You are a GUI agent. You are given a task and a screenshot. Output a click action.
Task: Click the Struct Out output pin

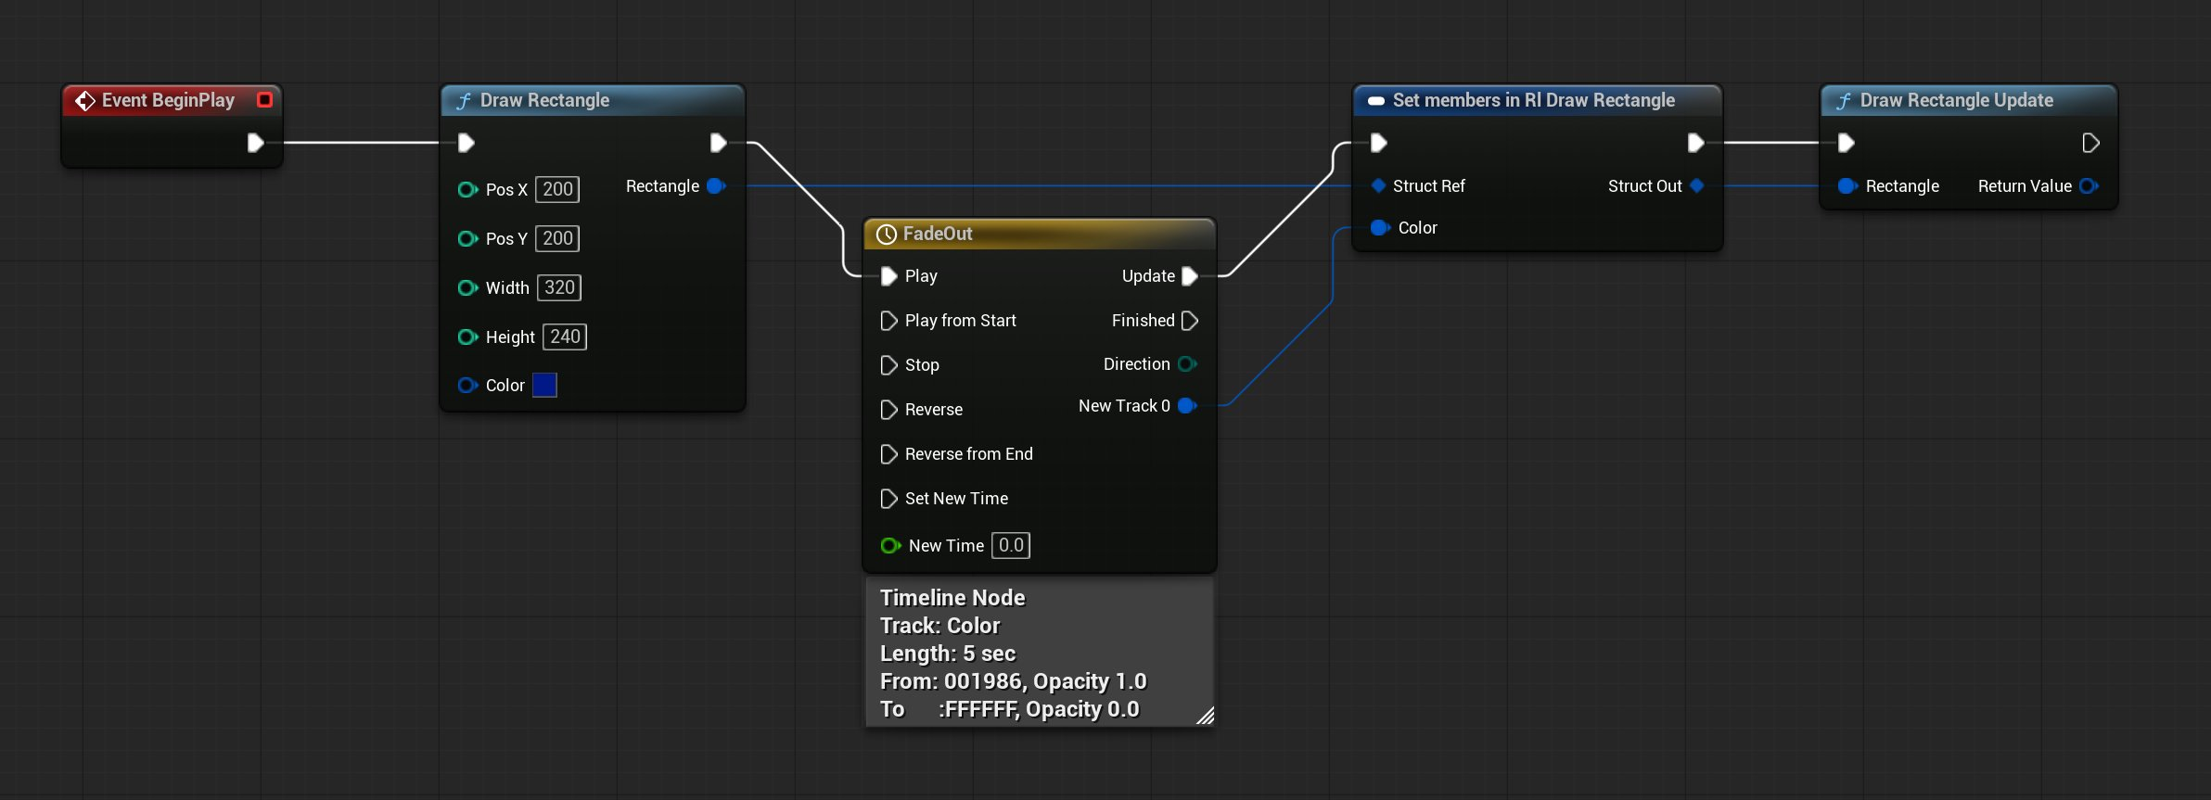(1697, 185)
